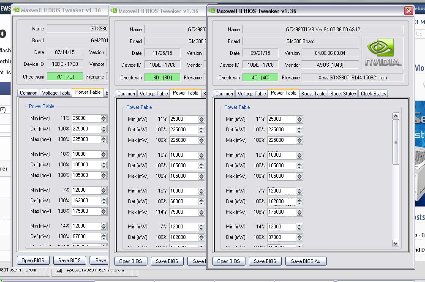
Task: Click the Vendor field showing ASUS (1043)
Action: tap(330, 65)
